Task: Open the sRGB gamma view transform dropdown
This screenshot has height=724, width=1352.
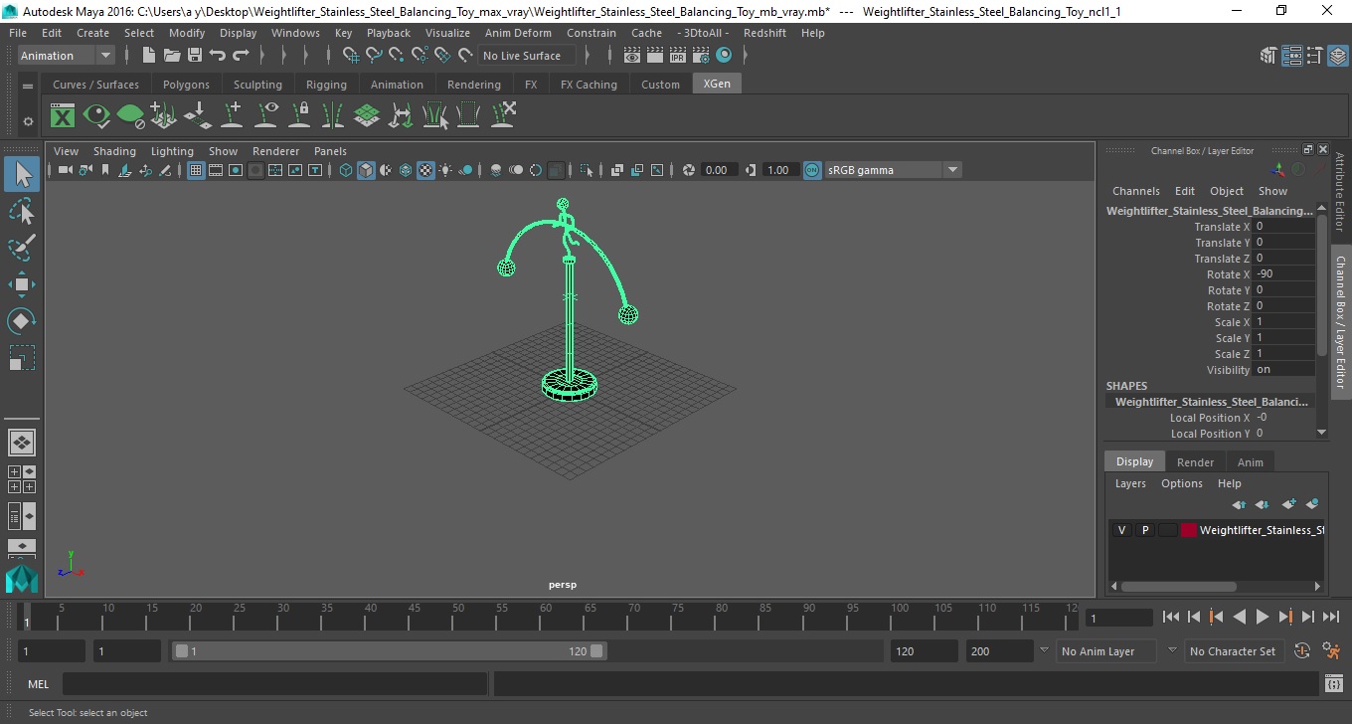Action: pyautogui.click(x=893, y=170)
